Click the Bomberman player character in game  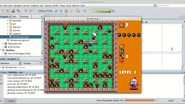click(x=94, y=36)
